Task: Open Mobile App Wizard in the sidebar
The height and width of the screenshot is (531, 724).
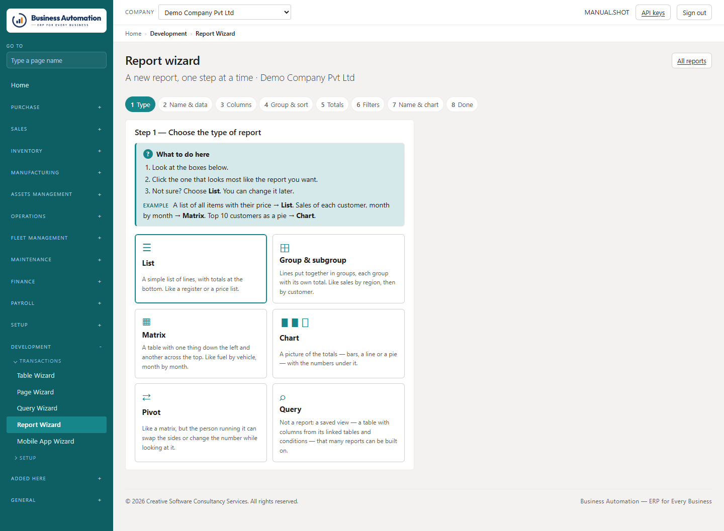Action: [x=56, y=442]
